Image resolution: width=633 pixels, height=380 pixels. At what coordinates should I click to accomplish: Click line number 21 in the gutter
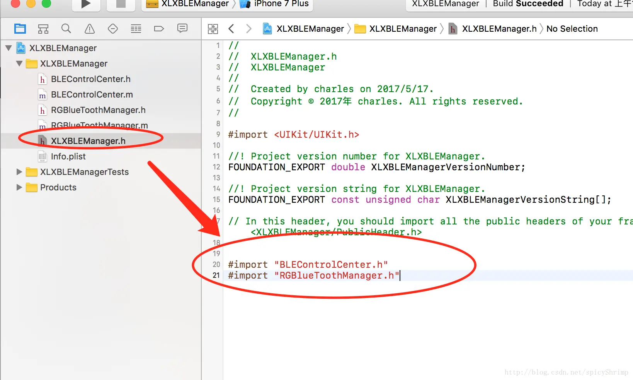tap(216, 276)
